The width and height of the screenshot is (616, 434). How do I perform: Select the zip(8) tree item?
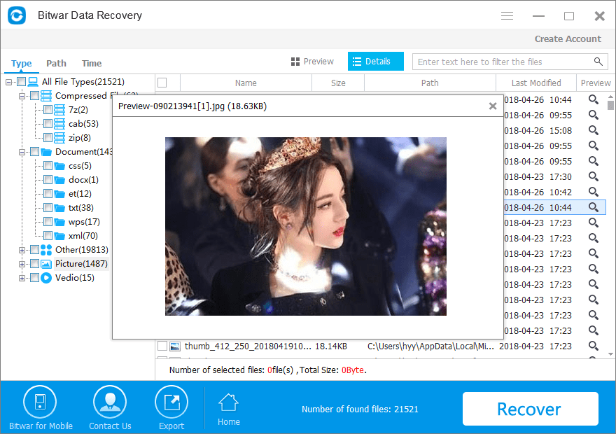point(79,138)
